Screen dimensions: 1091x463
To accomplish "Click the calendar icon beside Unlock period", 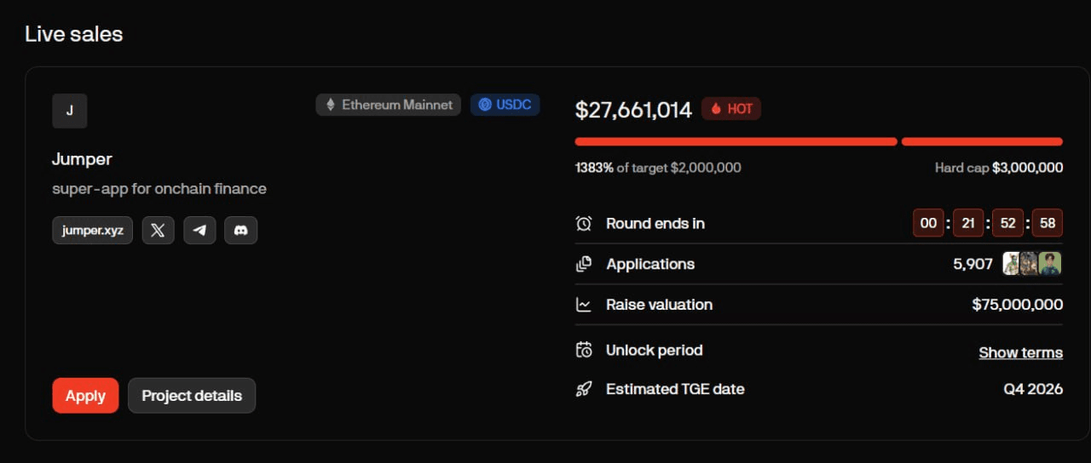I will (584, 350).
